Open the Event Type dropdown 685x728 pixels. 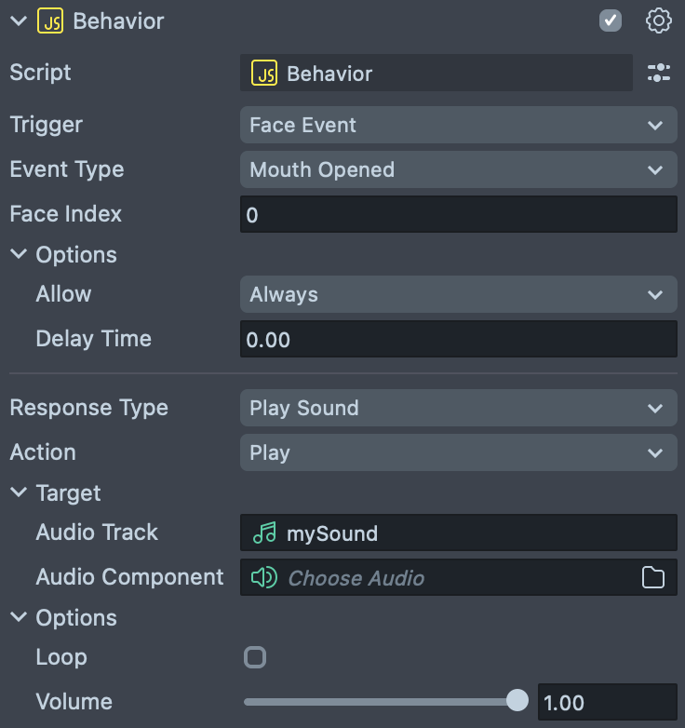click(458, 169)
